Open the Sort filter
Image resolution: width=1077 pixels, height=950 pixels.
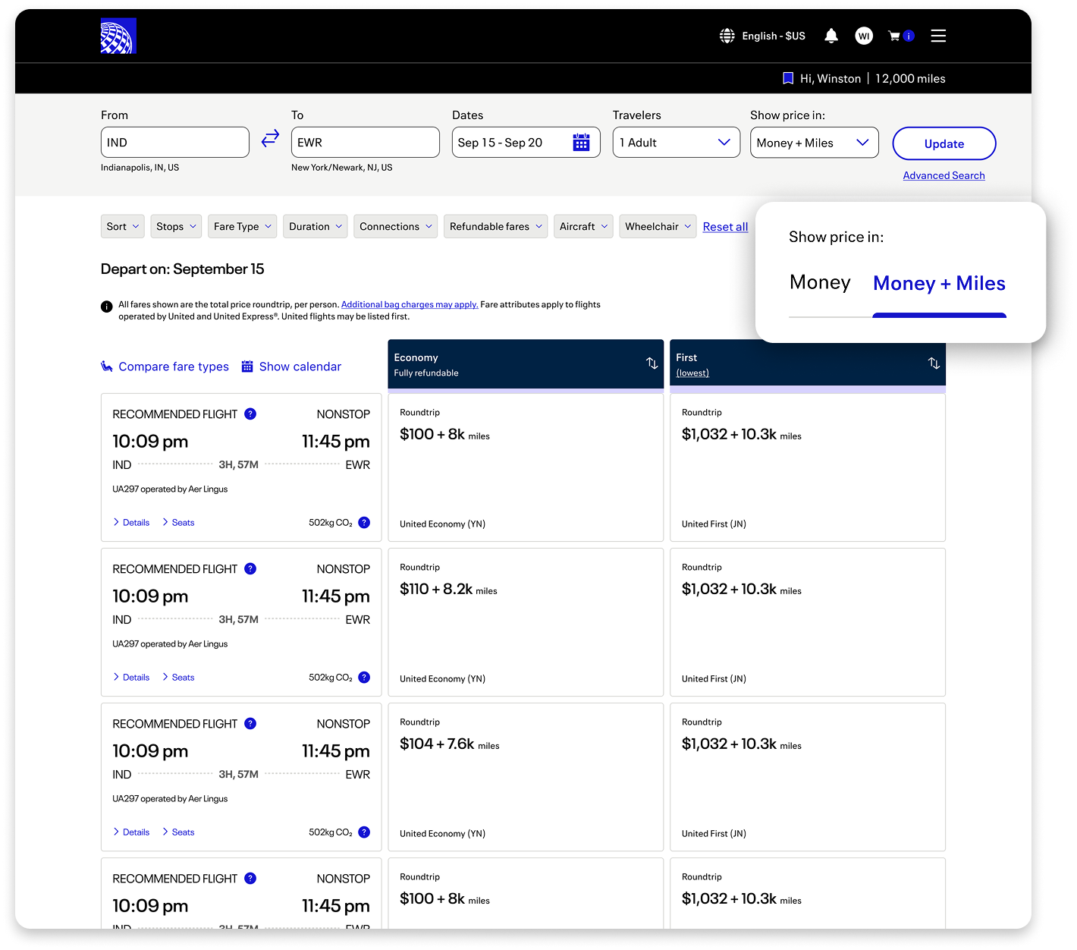[123, 226]
